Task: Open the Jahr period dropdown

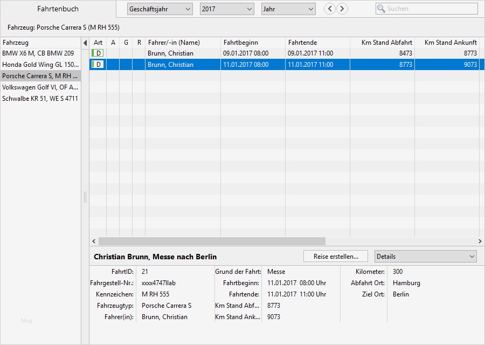Action: tap(288, 9)
